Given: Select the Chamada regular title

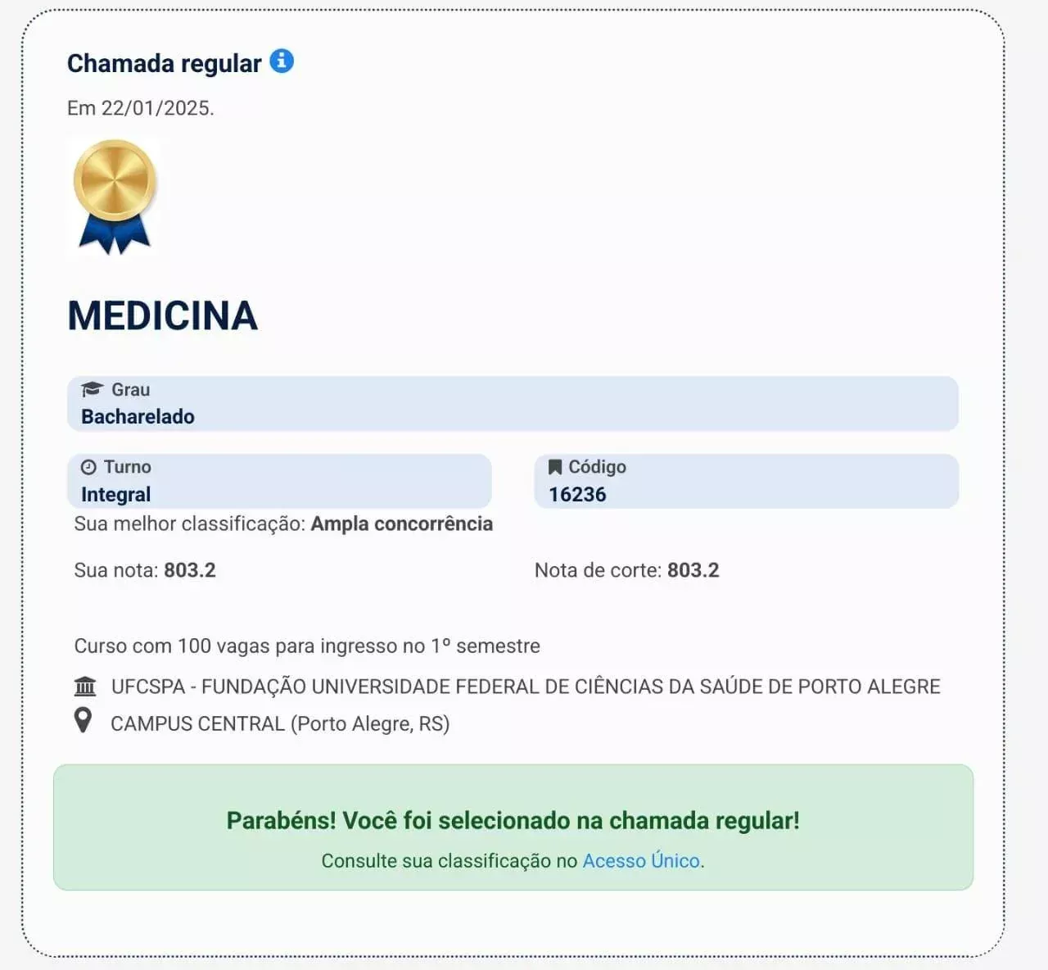Looking at the screenshot, I should coord(164,63).
